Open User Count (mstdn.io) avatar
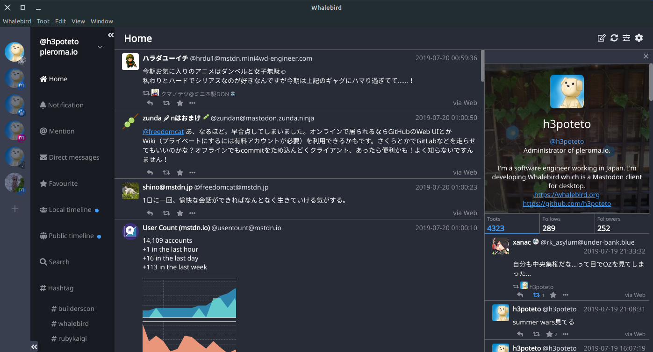This screenshot has height=352, width=653. [130, 232]
